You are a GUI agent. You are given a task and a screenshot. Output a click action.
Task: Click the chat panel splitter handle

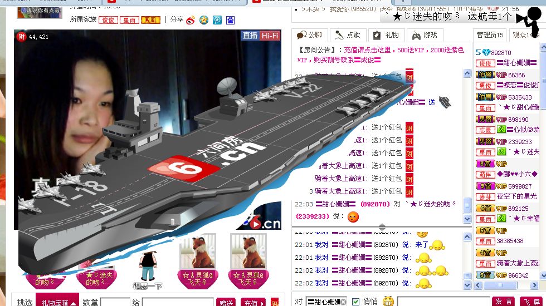coord(382,228)
